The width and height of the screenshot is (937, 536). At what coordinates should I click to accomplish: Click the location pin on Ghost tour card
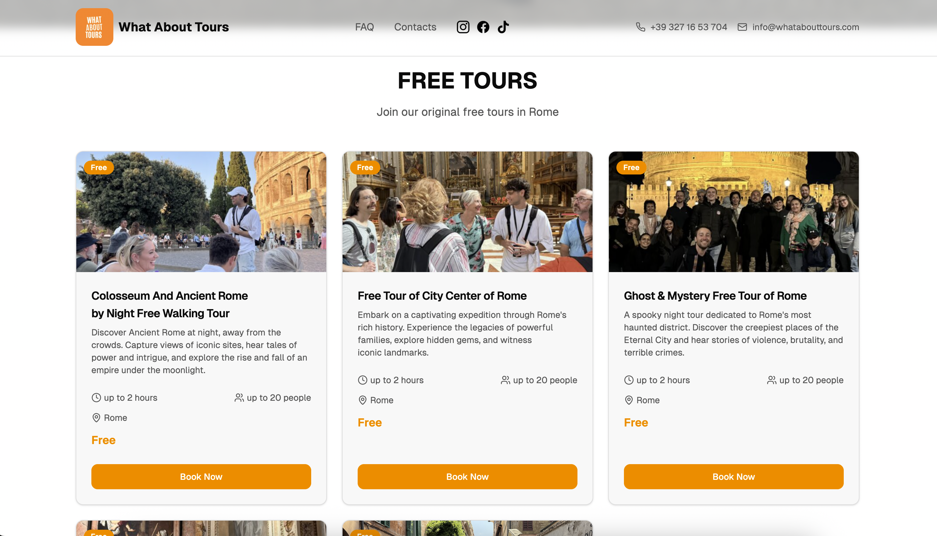point(629,400)
